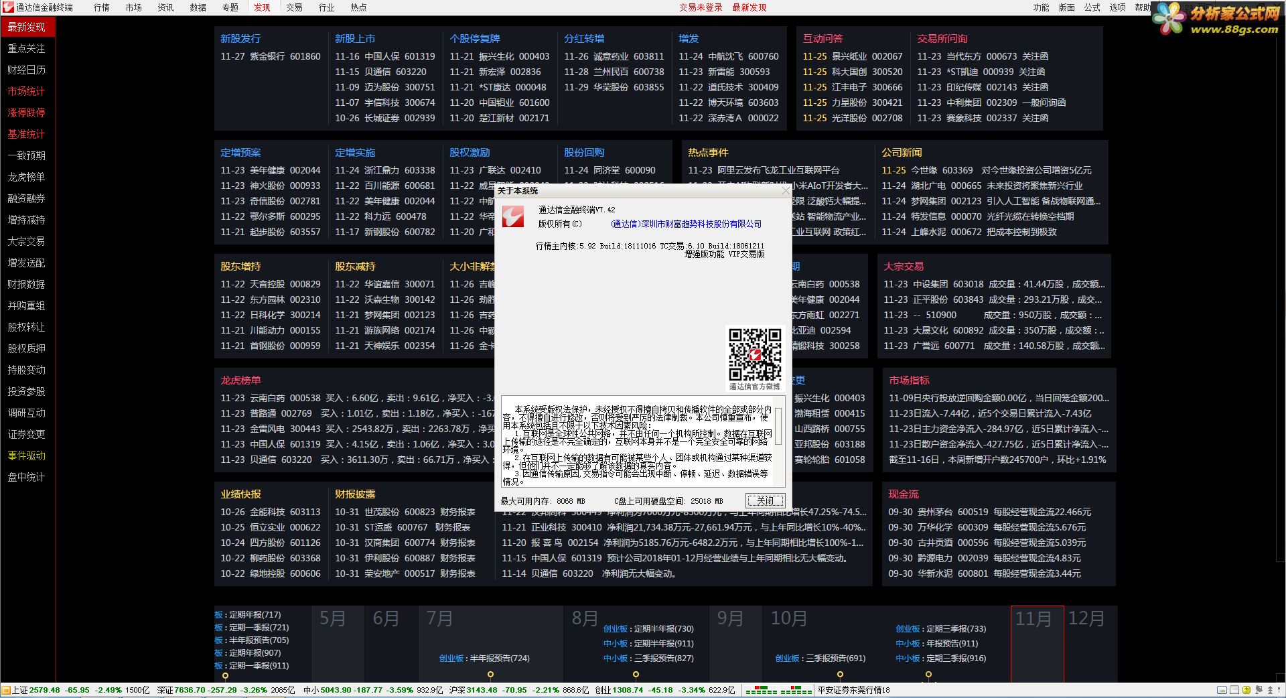Image resolution: width=1286 pixels, height=698 pixels.
Task: Open the 互动问答 section header
Action: 823,39
